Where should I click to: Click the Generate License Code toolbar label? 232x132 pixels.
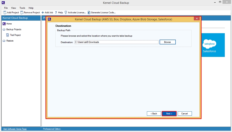103,13
